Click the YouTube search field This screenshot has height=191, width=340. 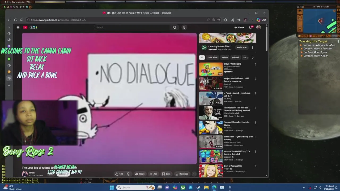click(x=133, y=27)
